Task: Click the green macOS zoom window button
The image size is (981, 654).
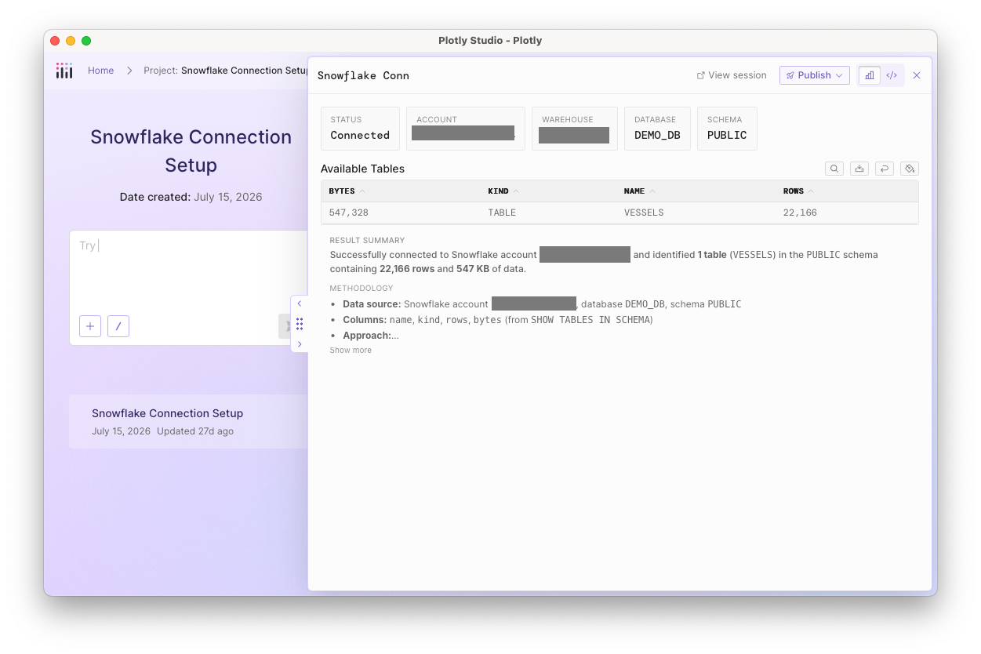Action: tap(86, 41)
